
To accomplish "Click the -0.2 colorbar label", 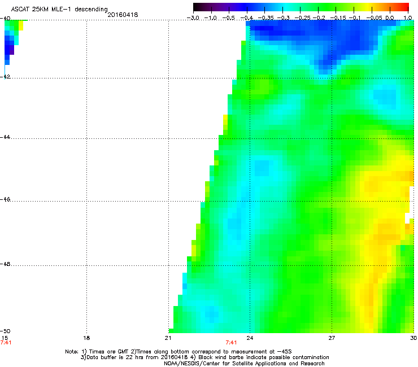I will 319,18.
